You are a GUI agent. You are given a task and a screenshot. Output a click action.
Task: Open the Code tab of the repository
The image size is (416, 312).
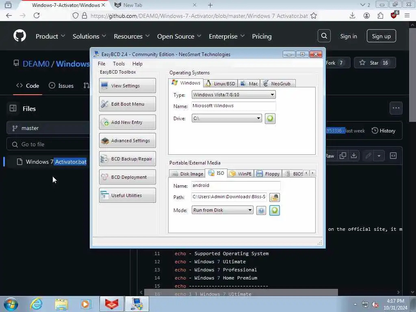(28, 86)
